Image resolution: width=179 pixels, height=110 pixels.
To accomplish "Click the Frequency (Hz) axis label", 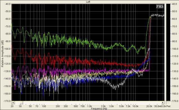I will tap(99, 109).
